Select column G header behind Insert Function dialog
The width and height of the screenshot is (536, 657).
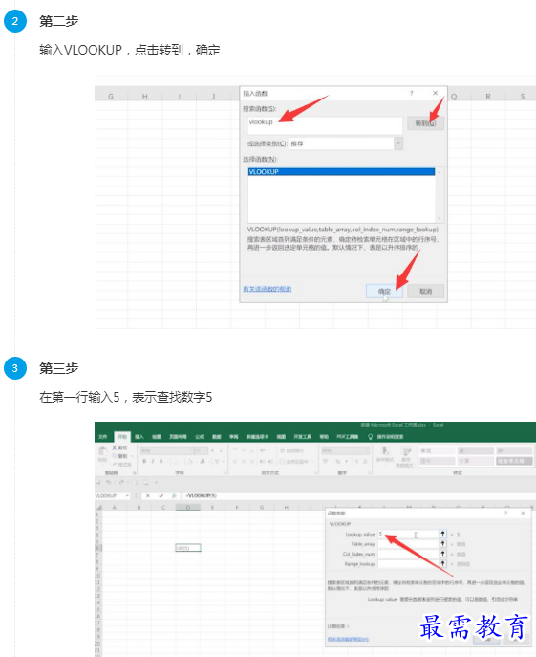(x=111, y=97)
